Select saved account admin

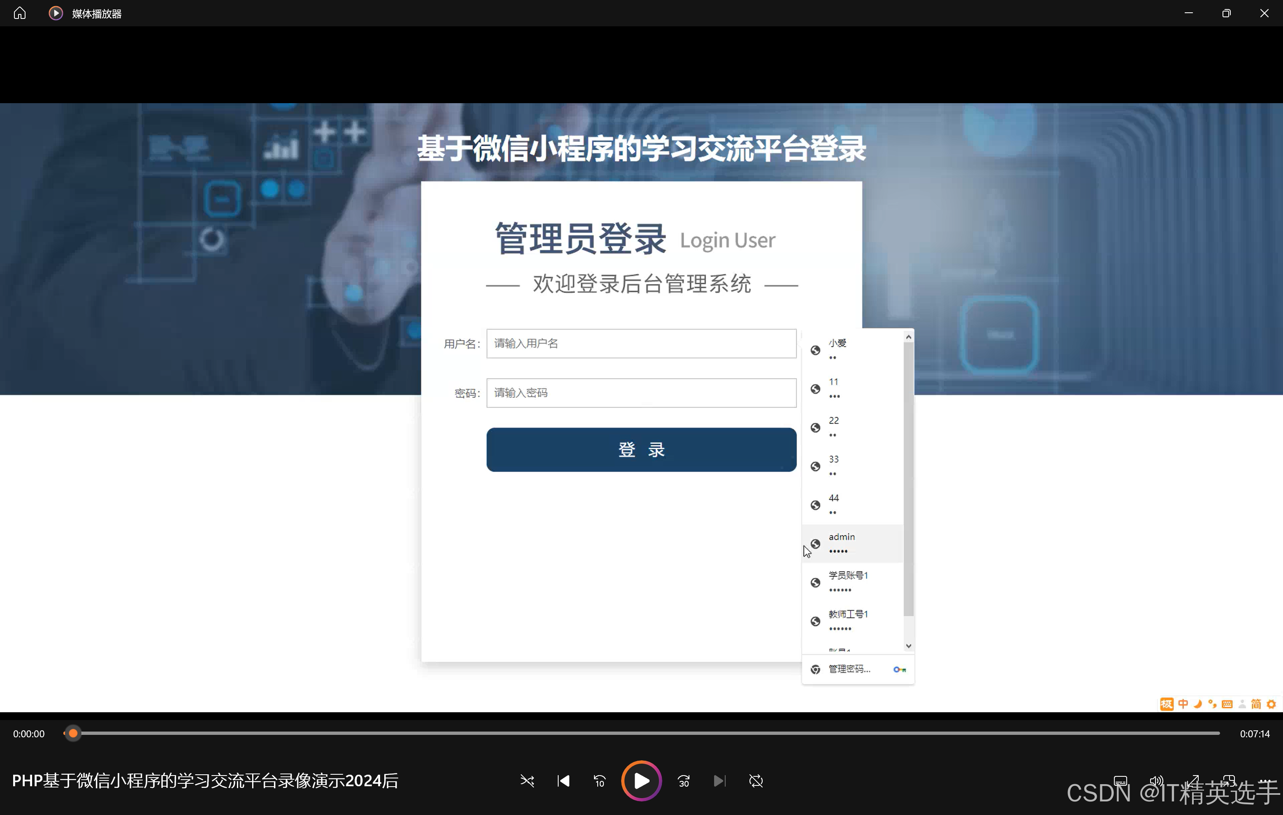tap(852, 543)
